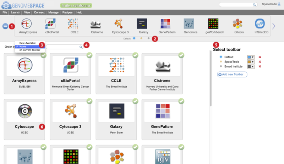Screen dimensions: 284x164
Task: Open the Manage menu
Action: point(53,12)
